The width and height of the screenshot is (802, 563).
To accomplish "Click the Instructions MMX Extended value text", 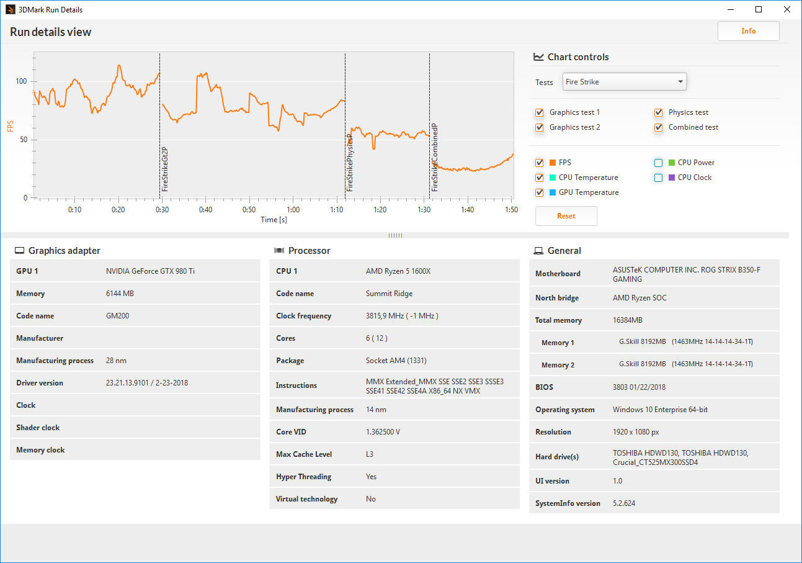I will pos(435,386).
